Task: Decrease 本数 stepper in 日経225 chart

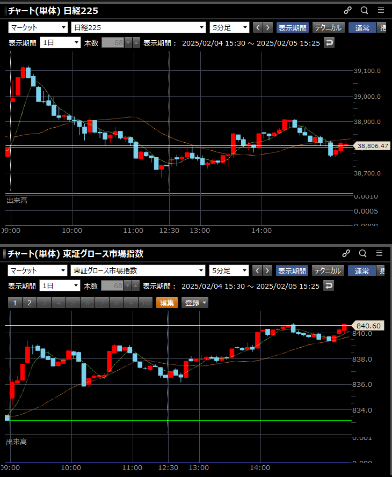Action: click(128, 42)
